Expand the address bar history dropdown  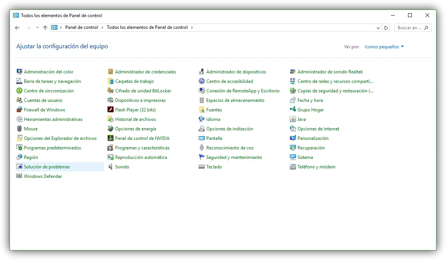click(x=378, y=28)
